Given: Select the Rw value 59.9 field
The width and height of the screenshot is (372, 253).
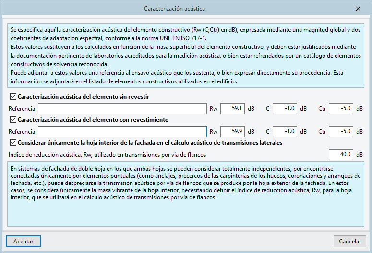Looking at the screenshot, I should (x=232, y=131).
